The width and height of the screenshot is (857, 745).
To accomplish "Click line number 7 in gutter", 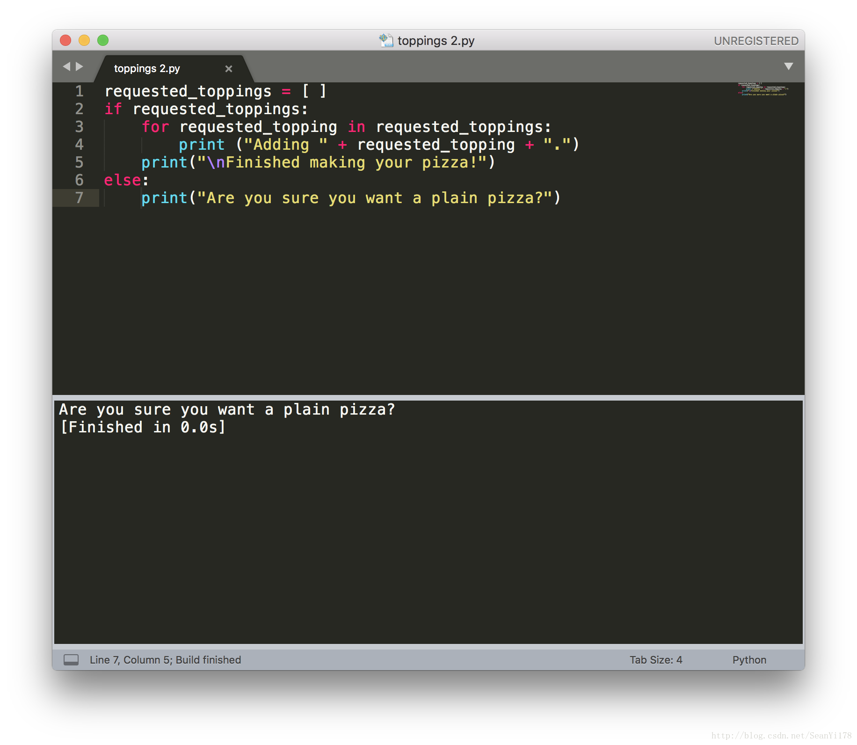I will [80, 198].
